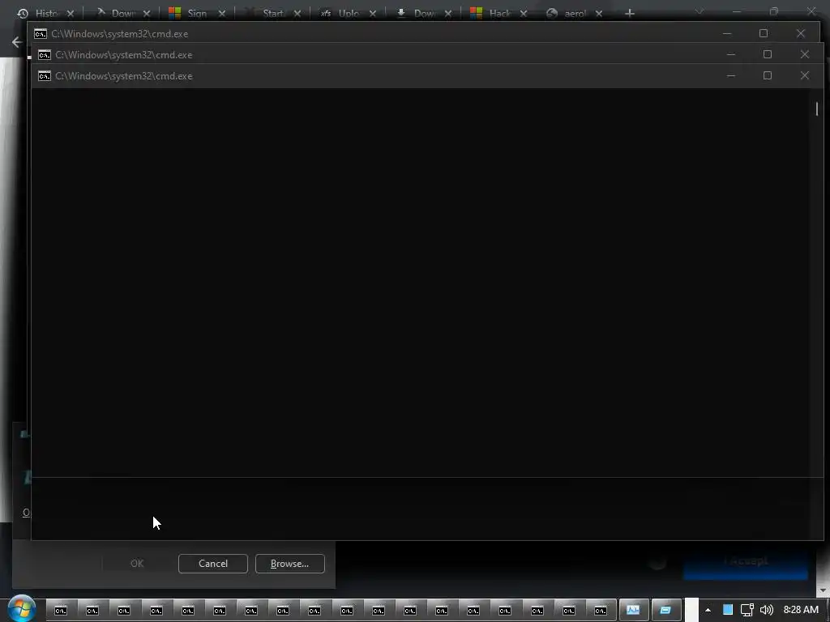Click the browser back arrow
This screenshot has width=830, height=622.
coord(17,42)
